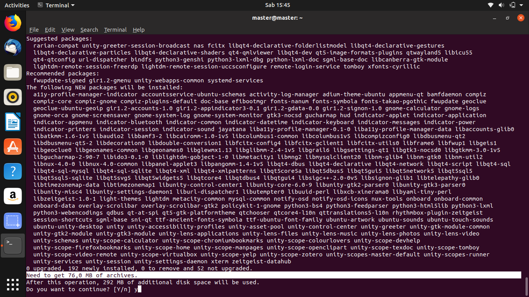This screenshot has width=529, height=297.
Task: Click the network status icon
Action: [490, 5]
